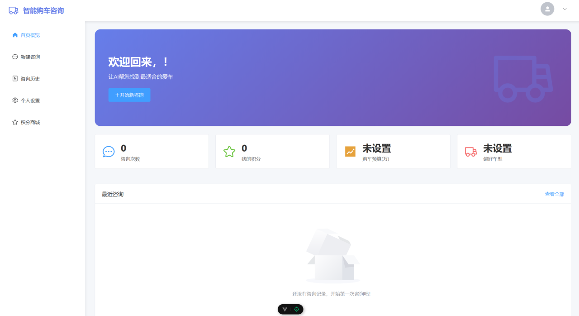Expand the user account dropdown arrow
The image size is (579, 316).
pos(565,9)
